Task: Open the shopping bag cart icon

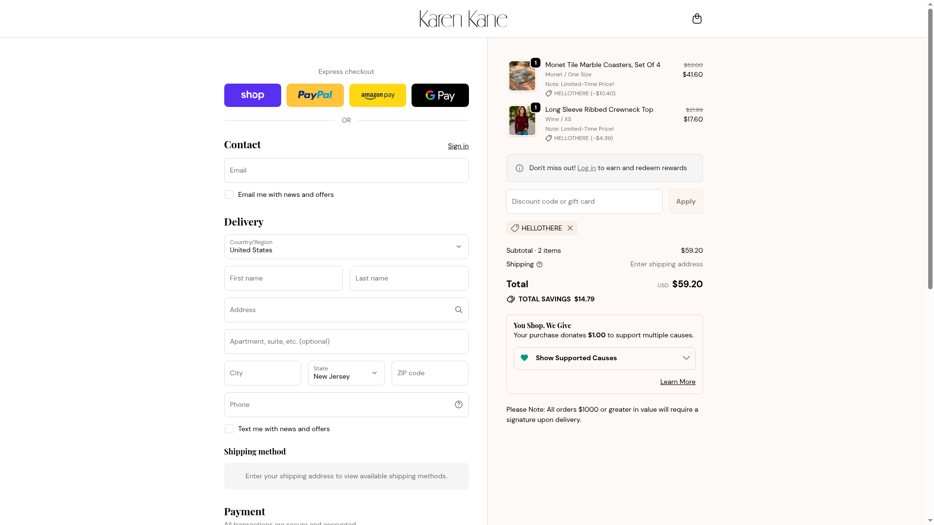Action: 697,18
